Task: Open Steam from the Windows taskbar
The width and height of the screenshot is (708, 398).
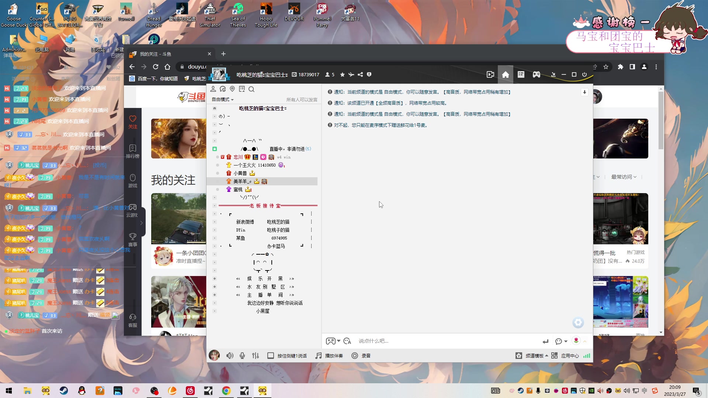Action: 64,391
